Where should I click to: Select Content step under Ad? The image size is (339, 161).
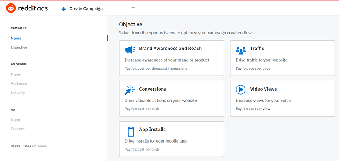click(18, 129)
